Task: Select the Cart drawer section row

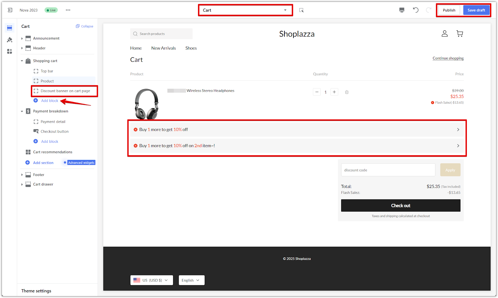Action: click(43, 184)
